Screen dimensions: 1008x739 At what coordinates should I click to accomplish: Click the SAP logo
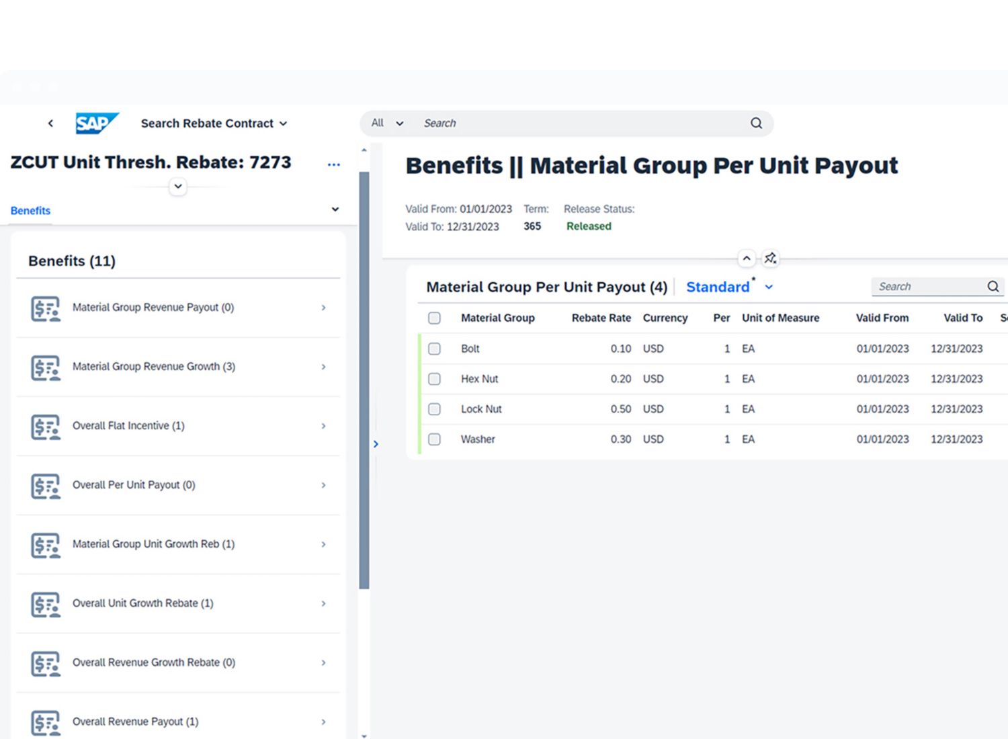click(97, 124)
